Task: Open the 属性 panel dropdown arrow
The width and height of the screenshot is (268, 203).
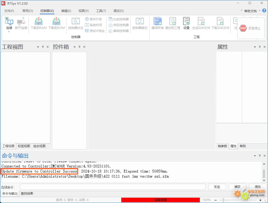Action: tap(255, 47)
